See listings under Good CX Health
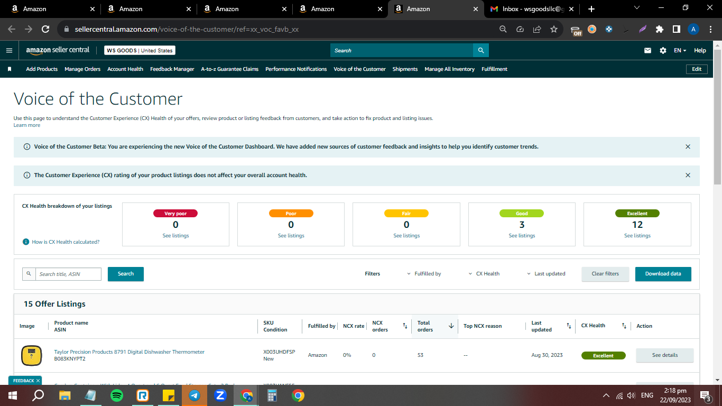 [x=522, y=236]
